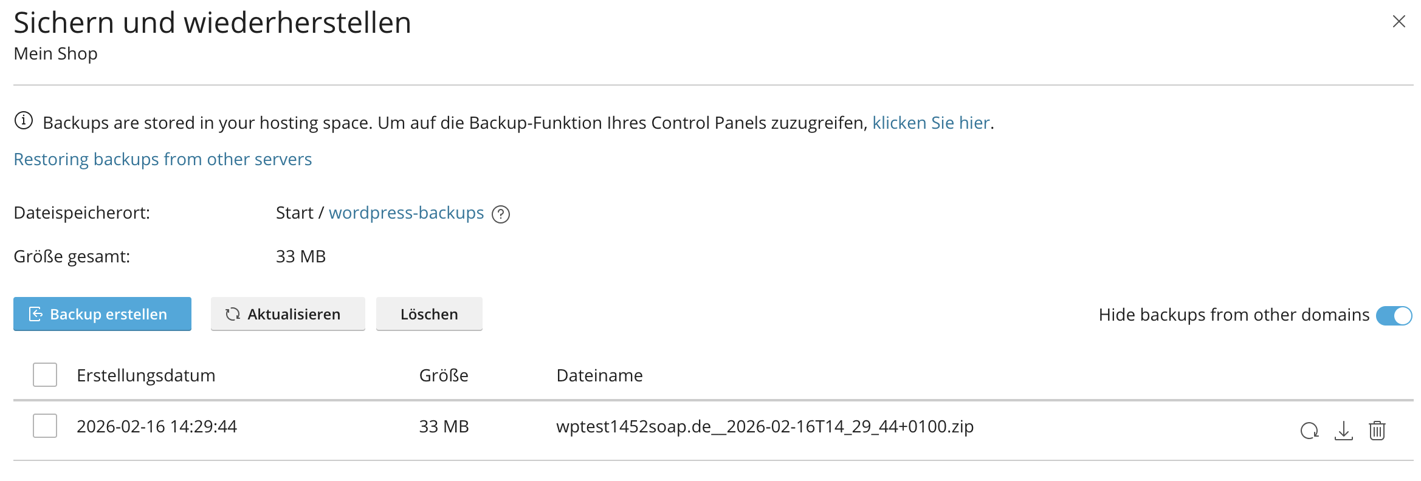The width and height of the screenshot is (1421, 481).
Task: Follow the wordpress-backups folder link
Action: pos(406,213)
